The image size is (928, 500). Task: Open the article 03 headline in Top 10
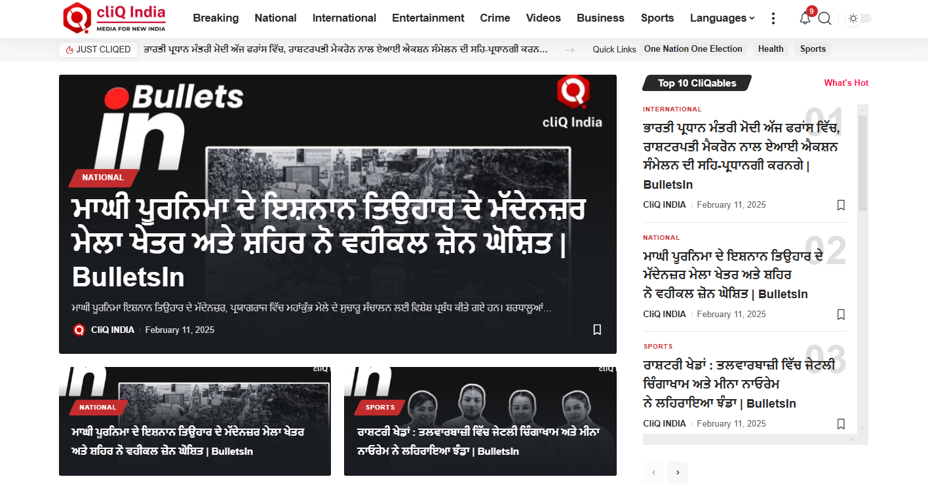tap(739, 383)
